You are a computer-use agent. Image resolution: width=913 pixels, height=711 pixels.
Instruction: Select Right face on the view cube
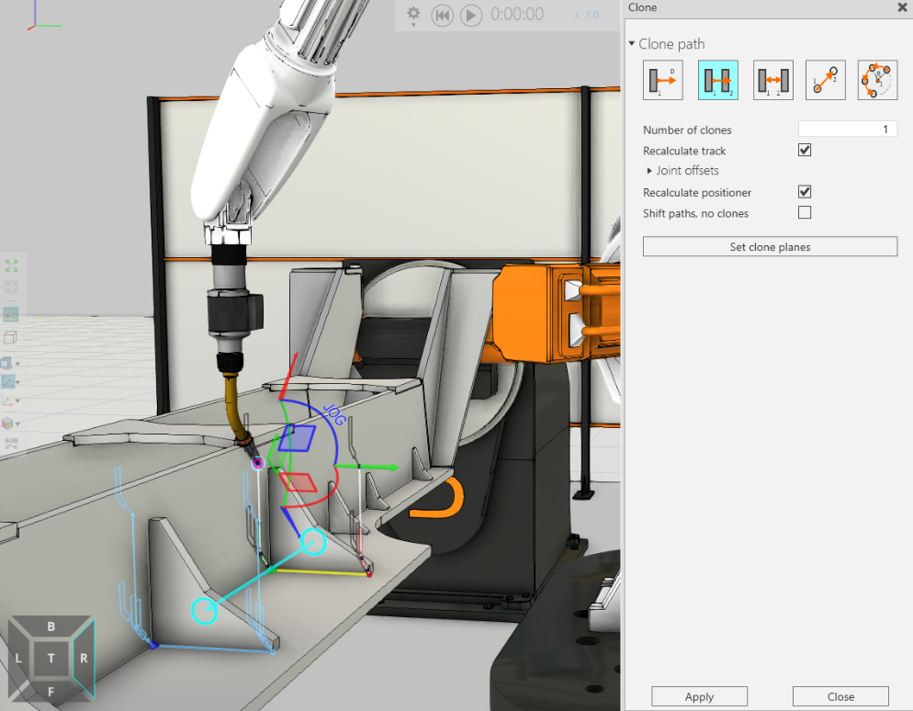(84, 658)
